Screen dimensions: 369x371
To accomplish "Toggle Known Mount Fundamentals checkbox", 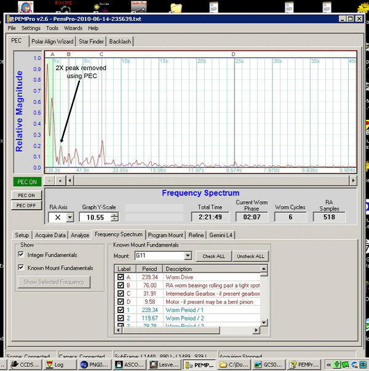I will 21,268.
